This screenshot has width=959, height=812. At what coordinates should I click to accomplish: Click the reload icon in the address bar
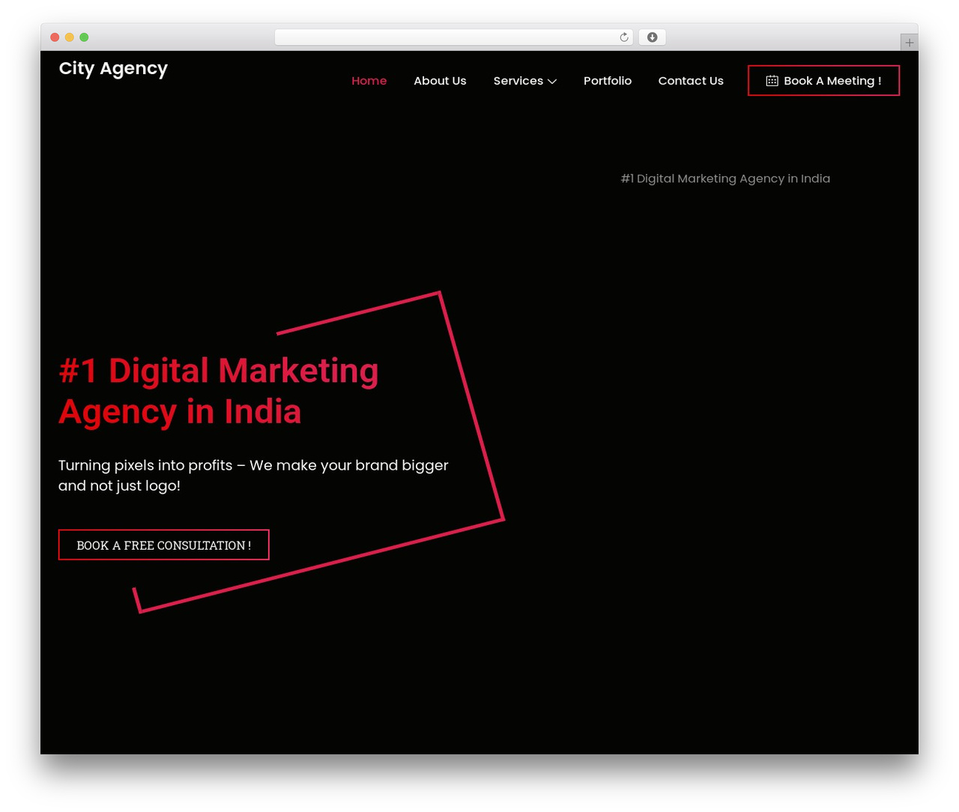[x=624, y=37]
